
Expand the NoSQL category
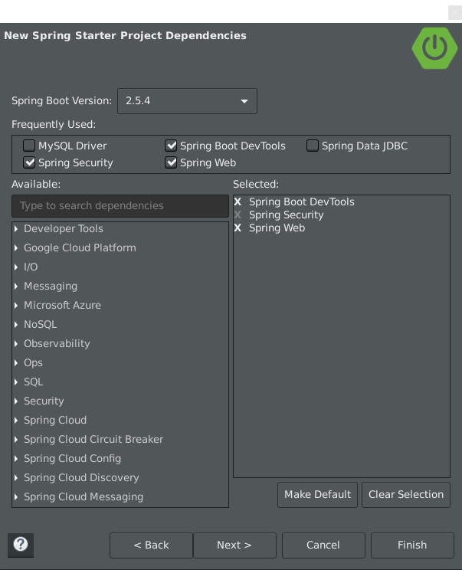[x=16, y=325]
